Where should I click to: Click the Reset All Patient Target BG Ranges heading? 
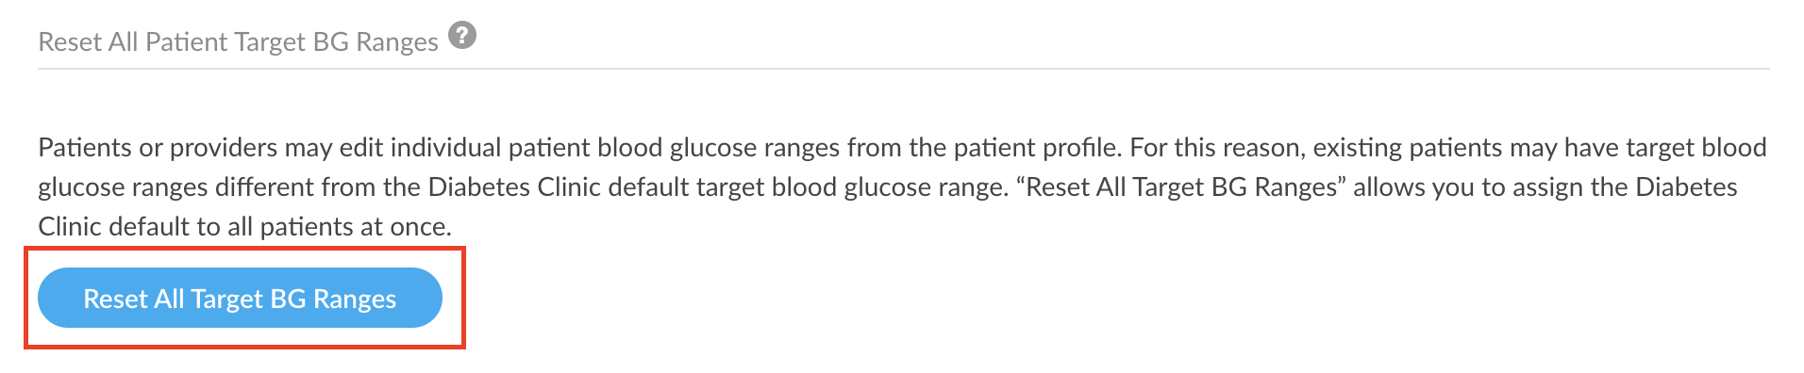coord(238,41)
